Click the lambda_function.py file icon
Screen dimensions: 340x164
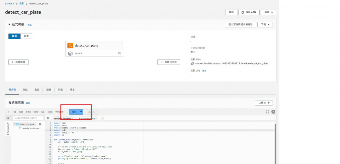(20, 128)
